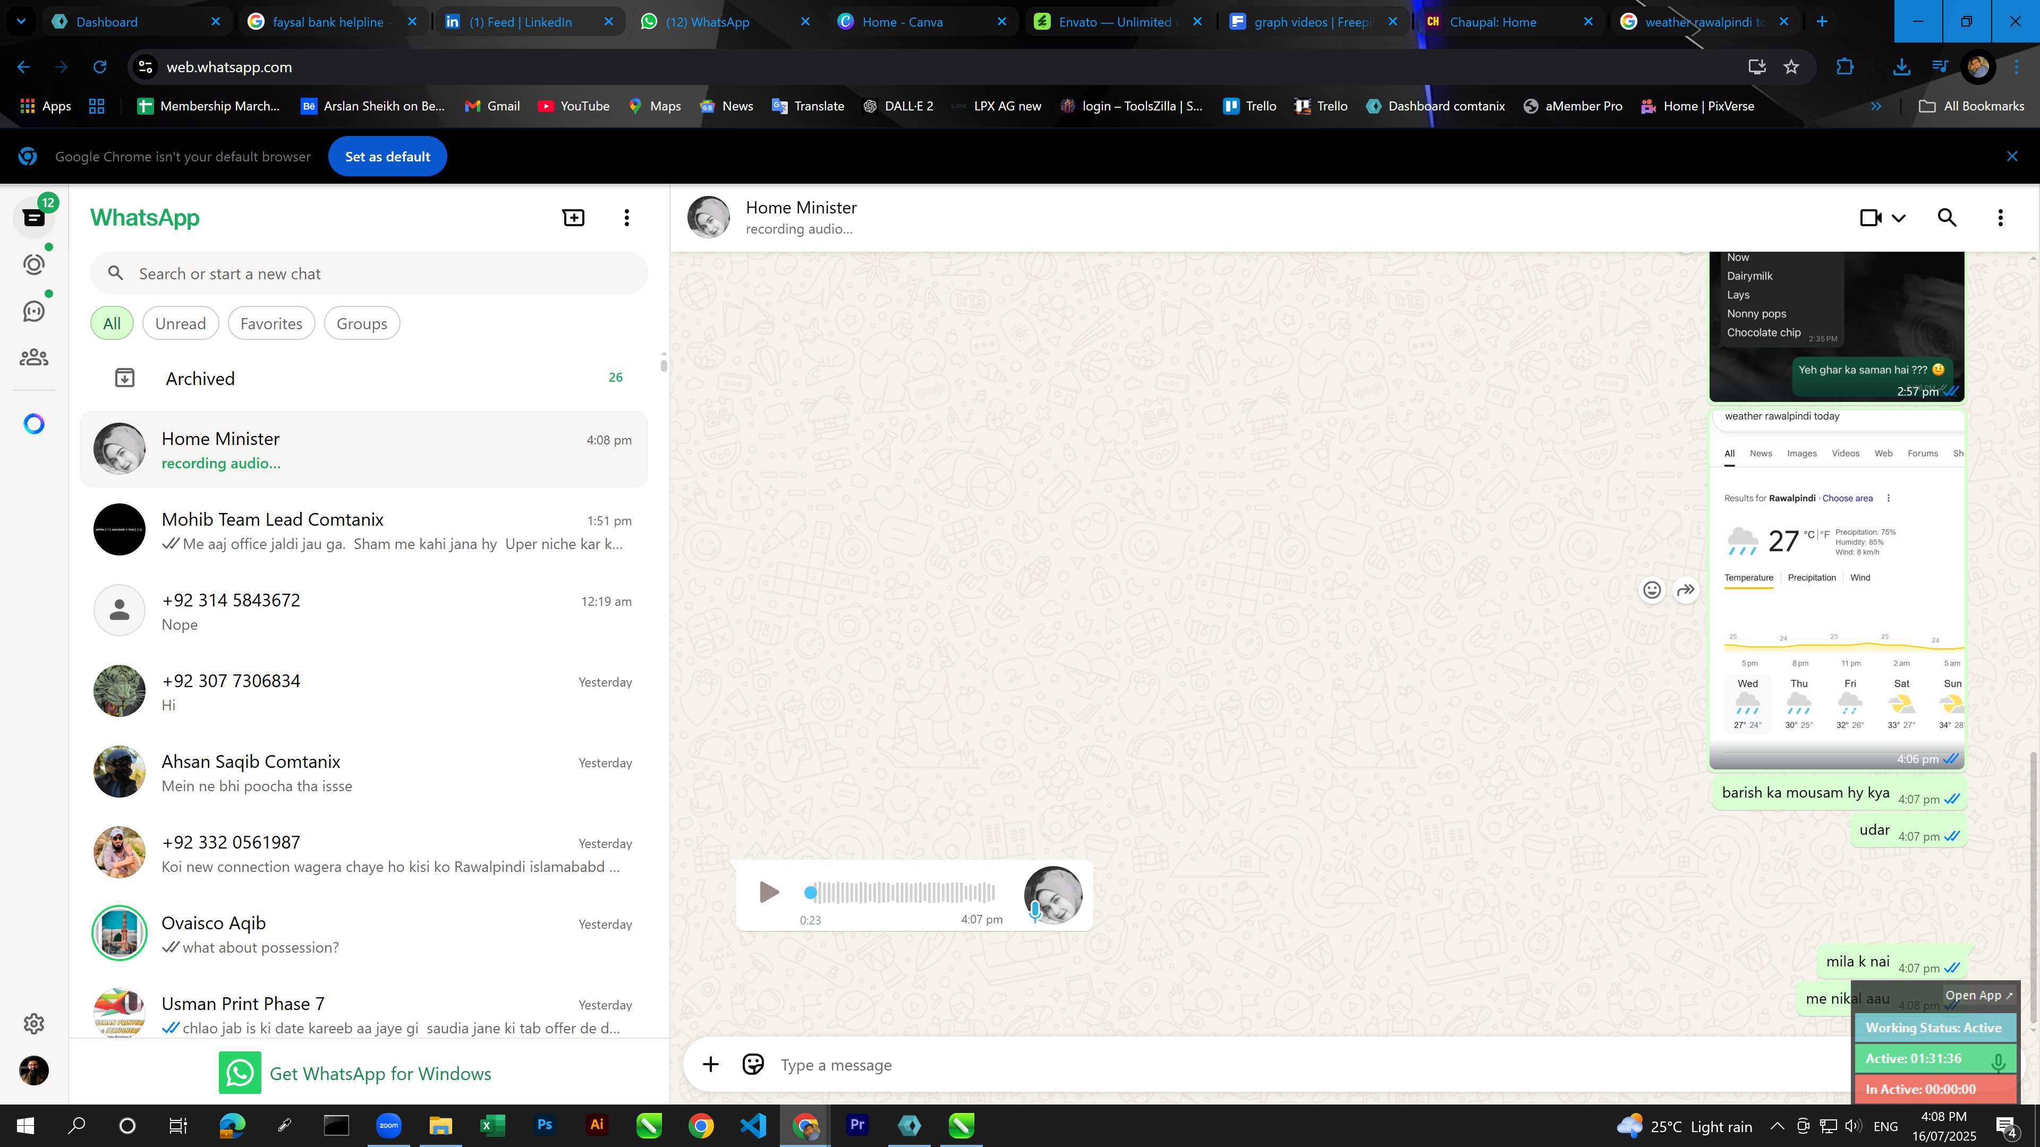The height and width of the screenshot is (1147, 2040).
Task: Switch to the Dashboard browser tab
Action: 136,21
